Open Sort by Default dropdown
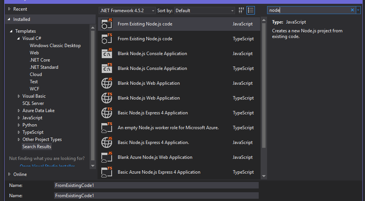The image size is (365, 201). point(204,10)
